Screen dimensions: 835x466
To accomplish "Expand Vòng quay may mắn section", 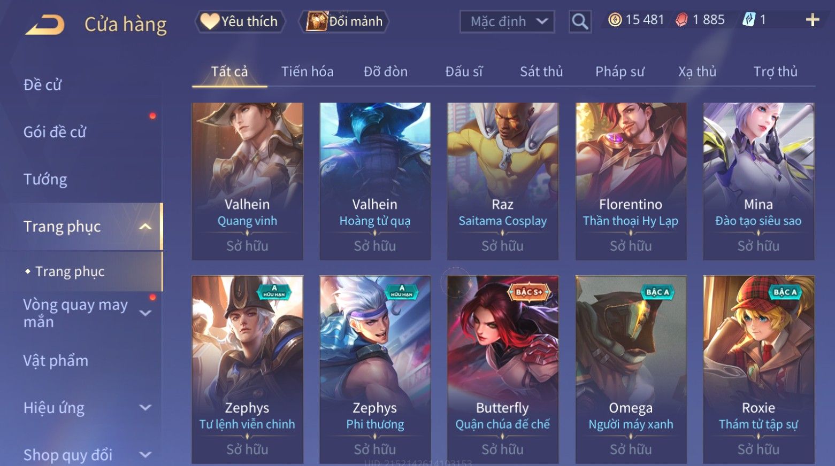I will click(145, 313).
